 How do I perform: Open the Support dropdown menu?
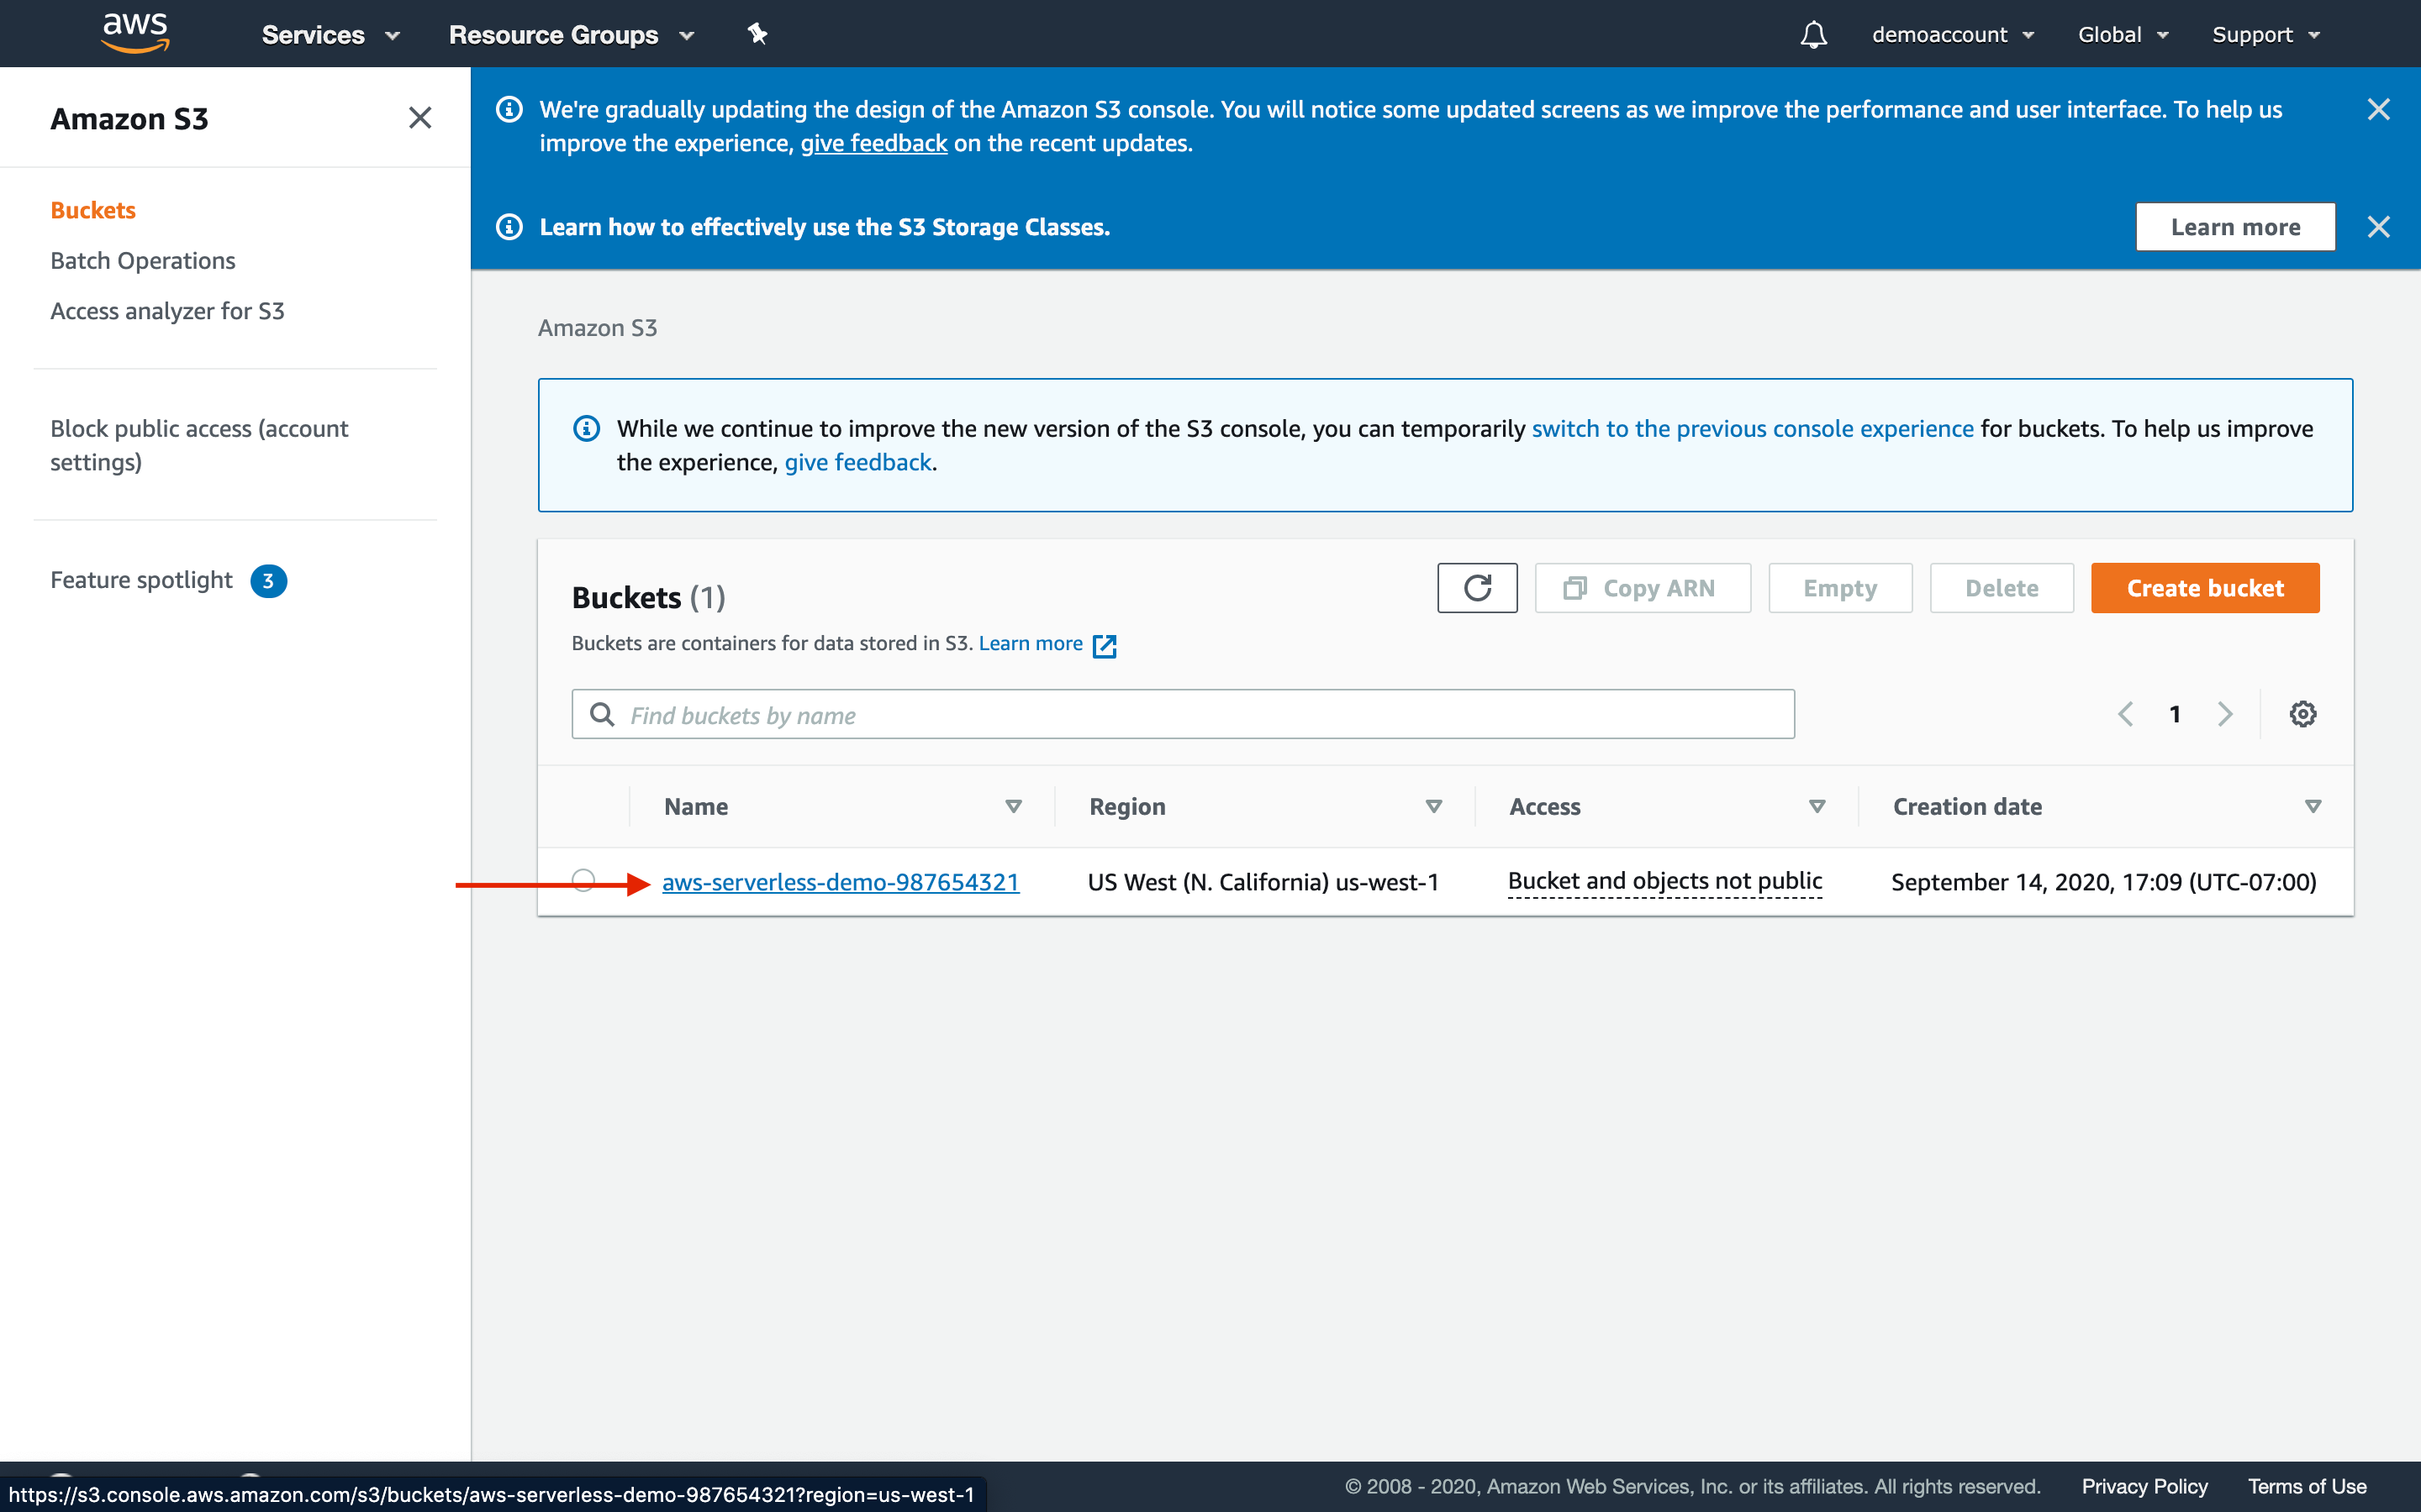(2265, 35)
